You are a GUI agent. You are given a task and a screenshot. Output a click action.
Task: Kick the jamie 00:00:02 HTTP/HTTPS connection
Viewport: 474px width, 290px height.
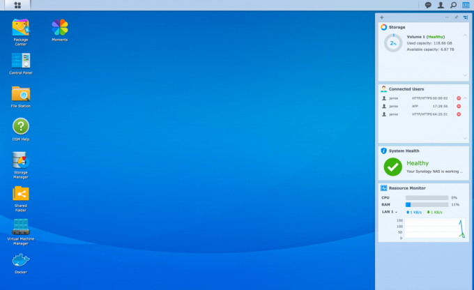pos(459,98)
